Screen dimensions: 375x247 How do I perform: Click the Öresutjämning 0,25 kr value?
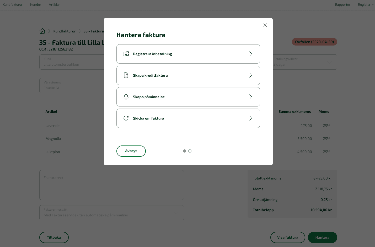[326, 200]
